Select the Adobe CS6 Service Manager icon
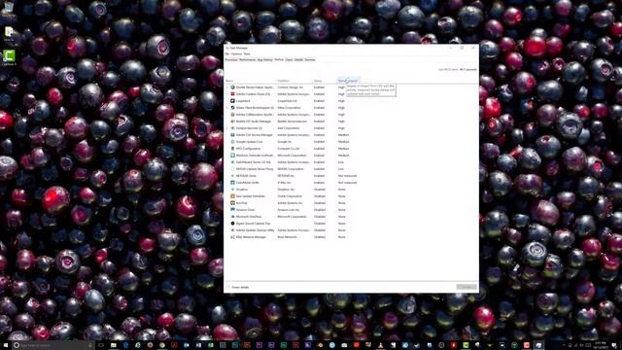The image size is (622, 350). [232, 135]
